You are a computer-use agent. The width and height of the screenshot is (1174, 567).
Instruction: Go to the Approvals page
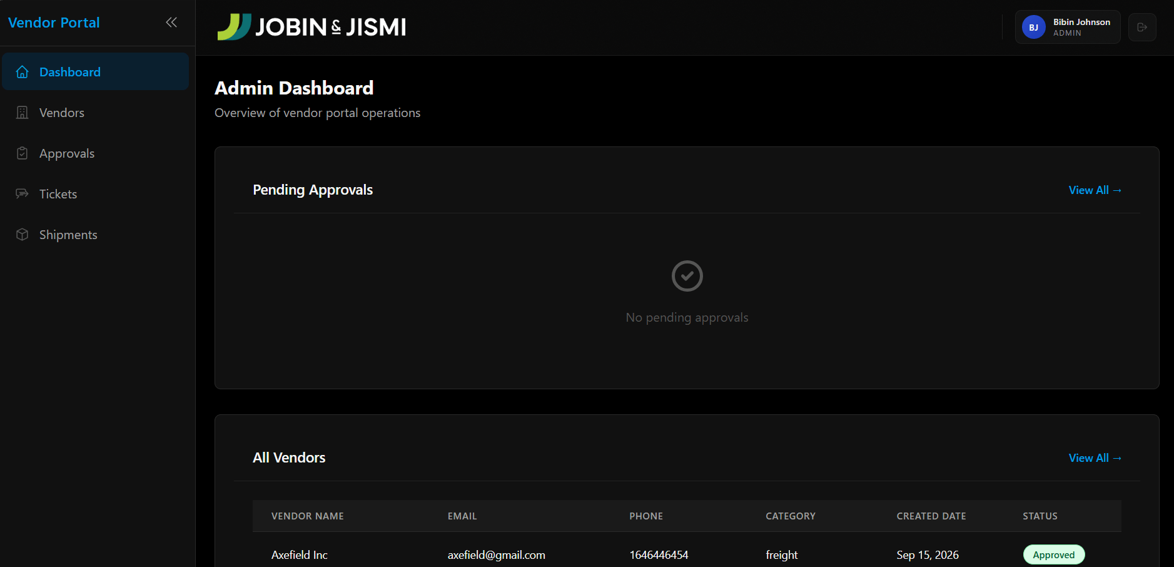[x=96, y=153]
